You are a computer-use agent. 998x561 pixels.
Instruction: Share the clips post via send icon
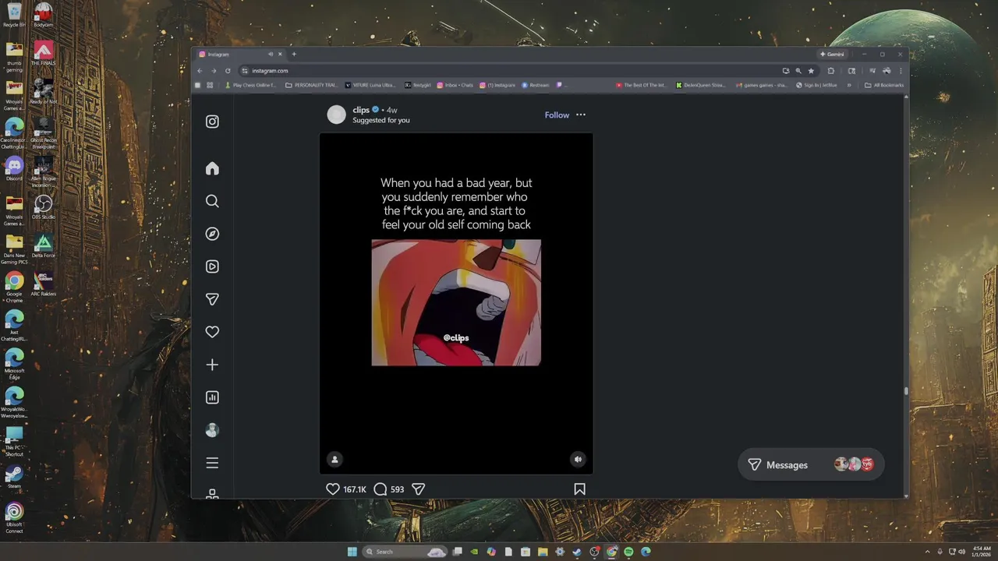tap(419, 489)
